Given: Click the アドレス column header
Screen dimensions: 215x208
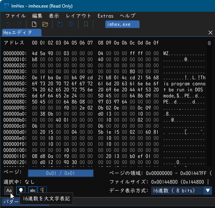Looking at the screenshot, I should (x=14, y=43).
